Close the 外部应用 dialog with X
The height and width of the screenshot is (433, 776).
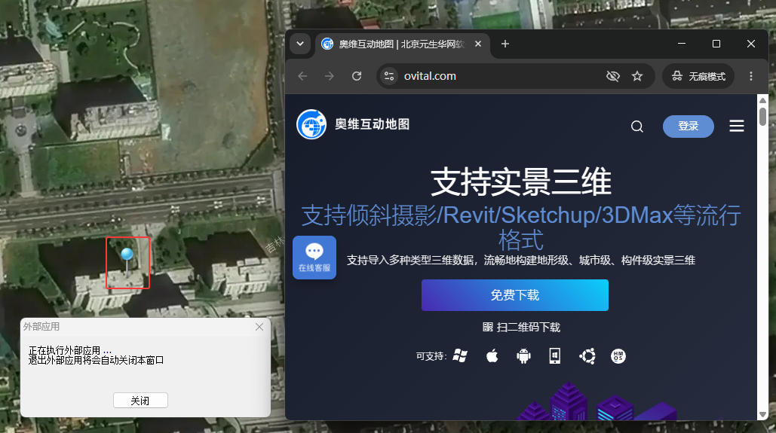[x=259, y=327]
